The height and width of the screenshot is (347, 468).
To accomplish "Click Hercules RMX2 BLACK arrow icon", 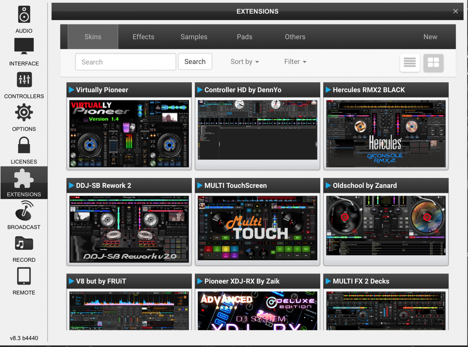I will pos(328,90).
